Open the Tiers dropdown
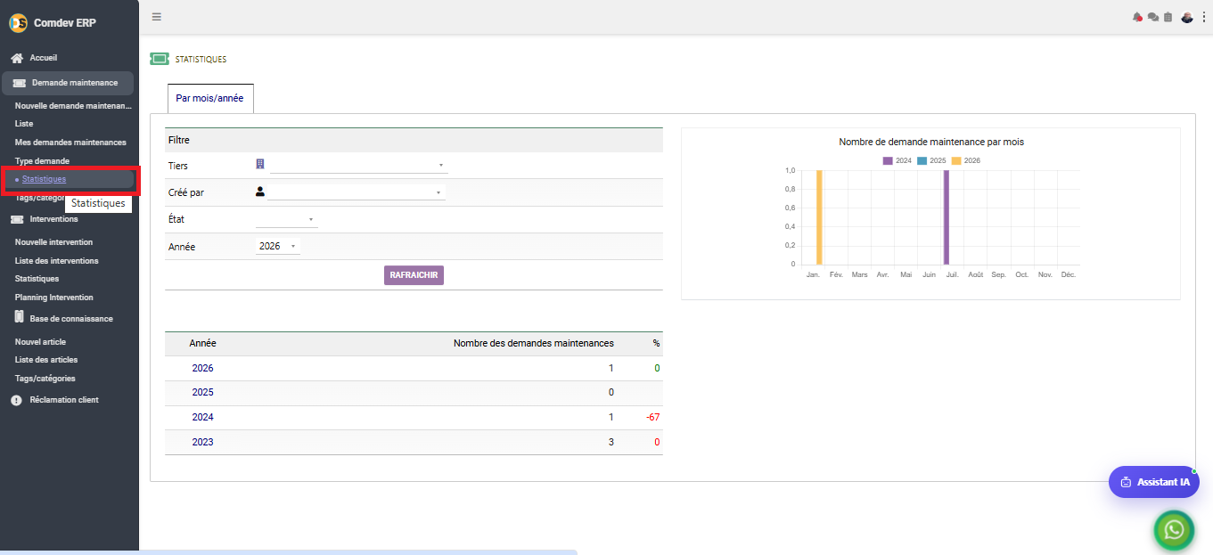The image size is (1213, 555). tap(358, 165)
